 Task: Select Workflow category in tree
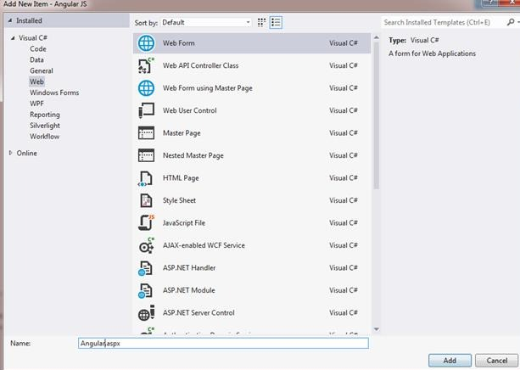pyautogui.click(x=45, y=137)
